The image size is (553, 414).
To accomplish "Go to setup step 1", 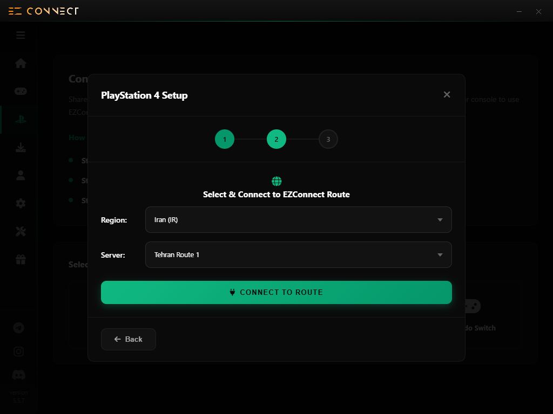I will (225, 139).
